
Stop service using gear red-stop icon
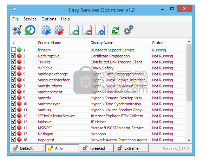pyautogui.click(x=59, y=30)
